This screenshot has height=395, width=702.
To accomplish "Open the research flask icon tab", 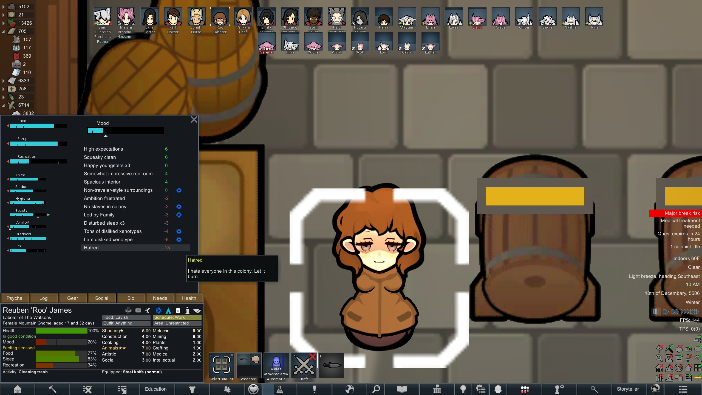I will tap(279, 389).
